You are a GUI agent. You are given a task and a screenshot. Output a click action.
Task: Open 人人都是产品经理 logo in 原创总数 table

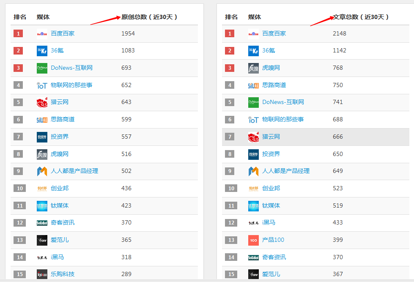(x=42, y=171)
